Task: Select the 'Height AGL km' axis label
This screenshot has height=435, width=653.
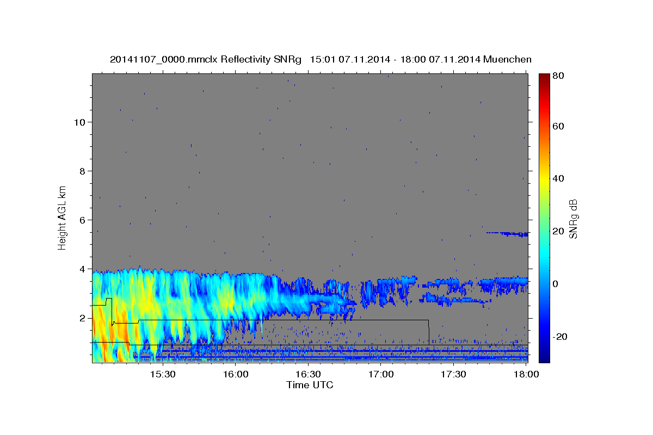Action: pos(63,217)
